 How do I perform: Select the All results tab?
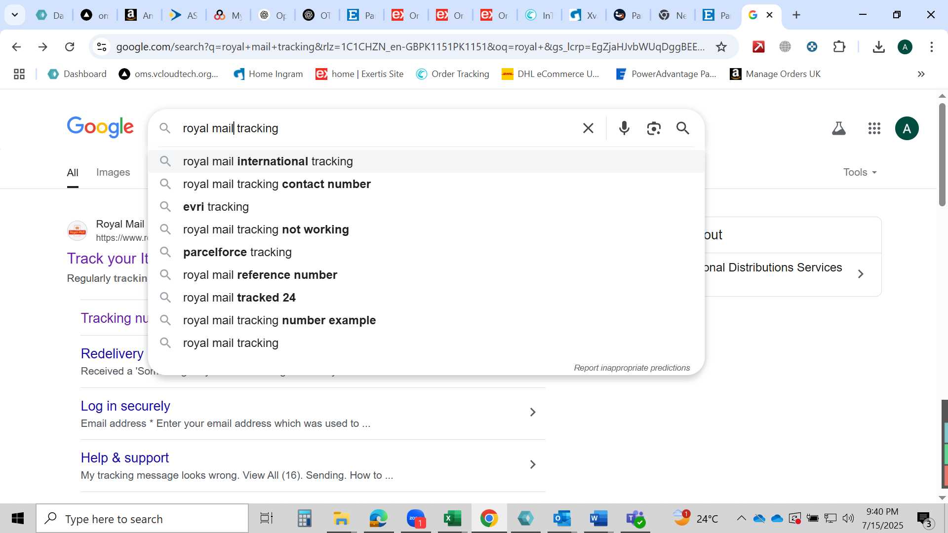click(73, 173)
